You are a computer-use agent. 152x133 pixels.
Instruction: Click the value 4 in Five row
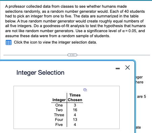pos(75,125)
